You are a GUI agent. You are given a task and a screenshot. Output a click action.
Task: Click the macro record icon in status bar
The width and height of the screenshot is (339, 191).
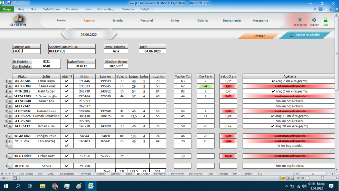tap(15, 178)
